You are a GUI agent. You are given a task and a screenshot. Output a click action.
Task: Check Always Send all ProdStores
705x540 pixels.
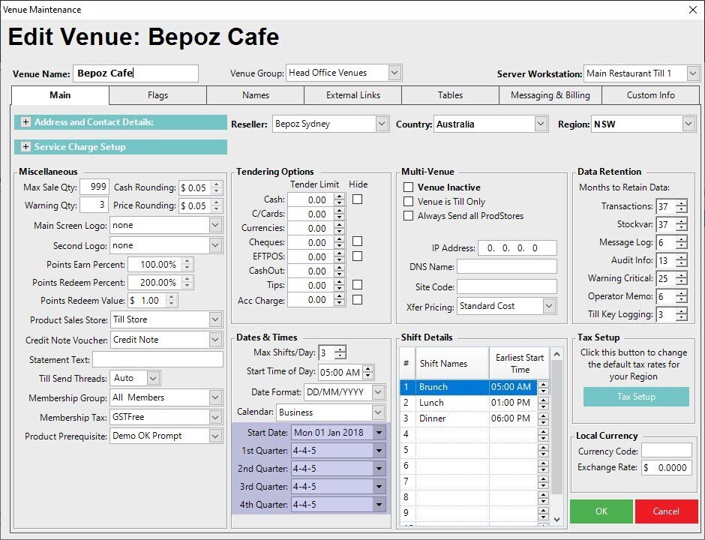pyautogui.click(x=409, y=216)
